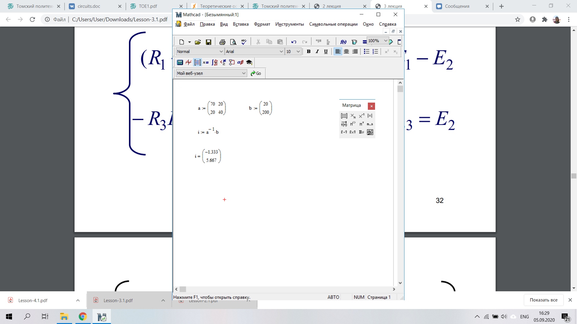
Task: Toggle numbered list formatting
Action: (375, 52)
